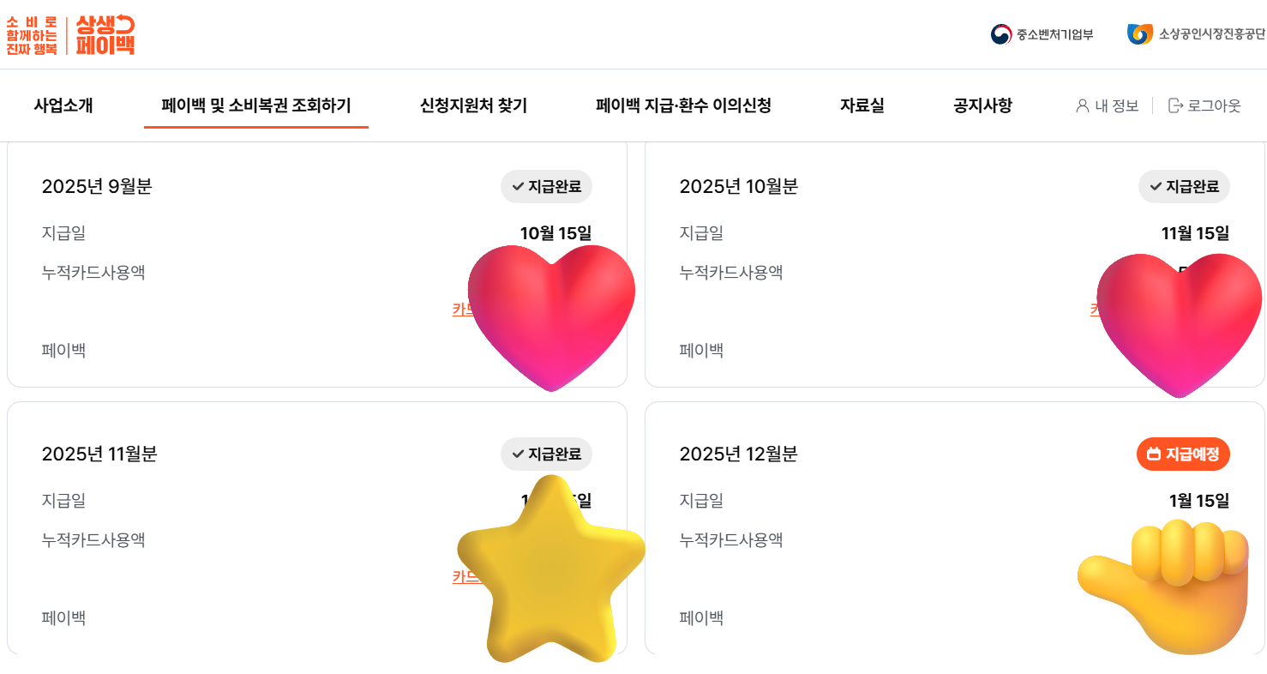
Task: Select the logout arrow icon beside 로그아웃
Action: click(1175, 106)
